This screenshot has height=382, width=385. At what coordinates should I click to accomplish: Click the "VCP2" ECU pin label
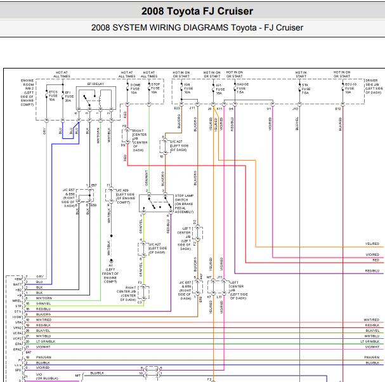pos(17,338)
